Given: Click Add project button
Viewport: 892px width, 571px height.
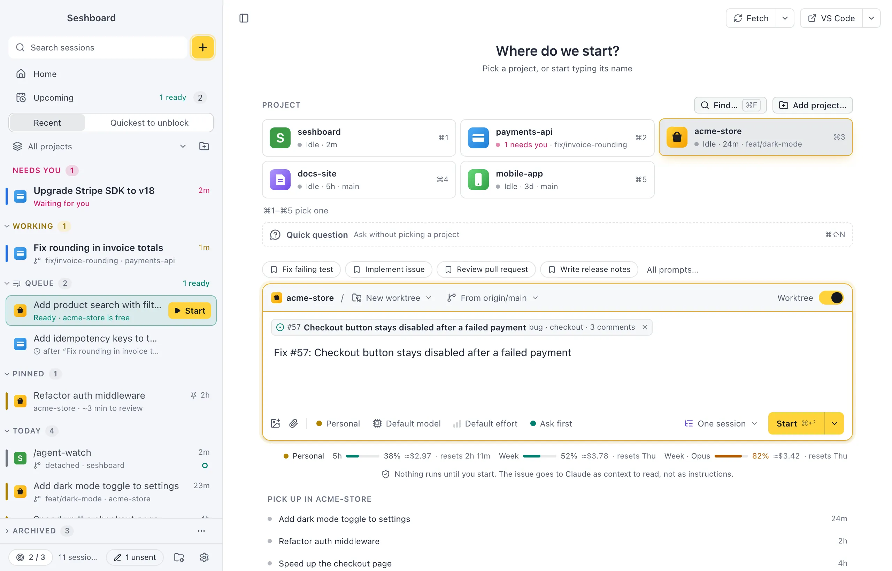Looking at the screenshot, I should [812, 105].
